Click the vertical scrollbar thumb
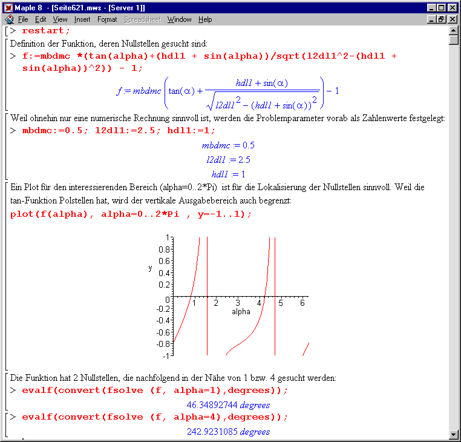Viewport: 461px width, 442px height. (x=454, y=41)
